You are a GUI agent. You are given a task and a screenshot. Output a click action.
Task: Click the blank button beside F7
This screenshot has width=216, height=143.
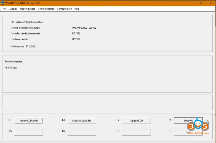point(137,132)
